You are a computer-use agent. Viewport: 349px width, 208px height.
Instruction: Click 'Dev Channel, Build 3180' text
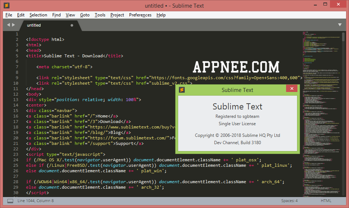(x=237, y=143)
